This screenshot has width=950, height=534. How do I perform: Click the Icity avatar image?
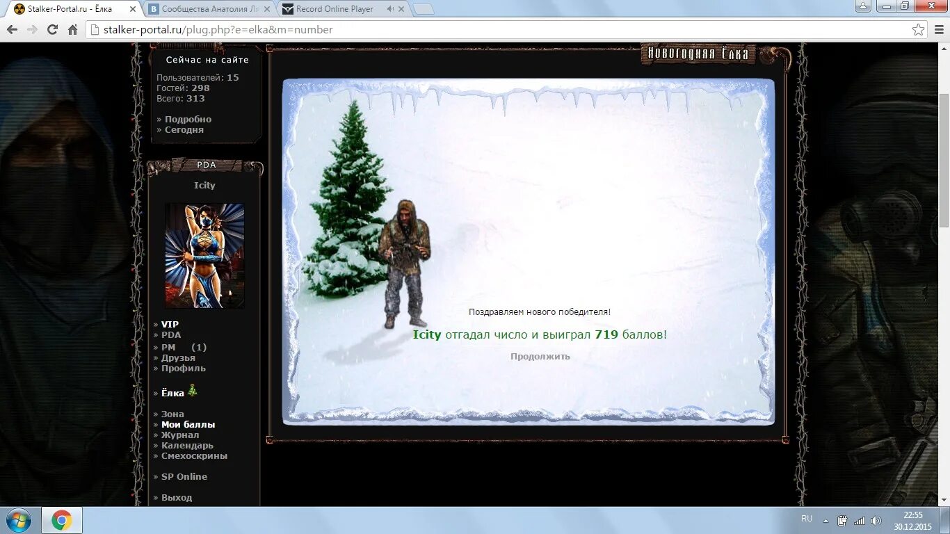click(204, 256)
